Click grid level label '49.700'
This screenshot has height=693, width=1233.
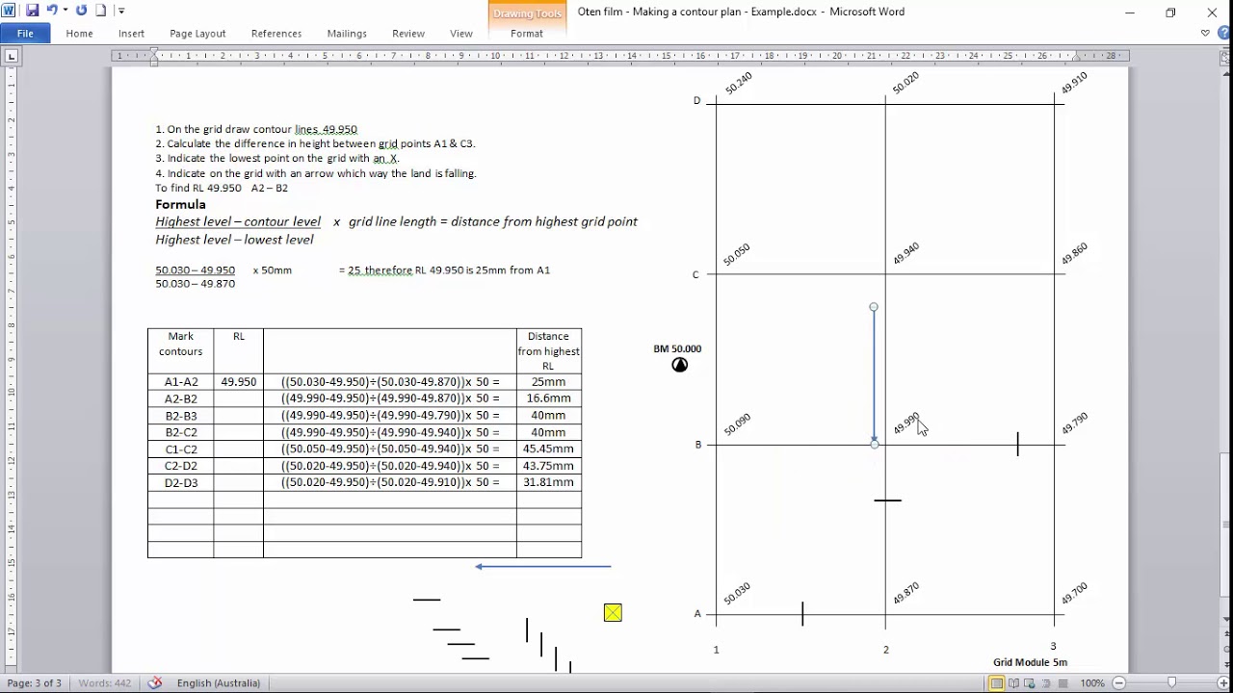tap(1074, 593)
